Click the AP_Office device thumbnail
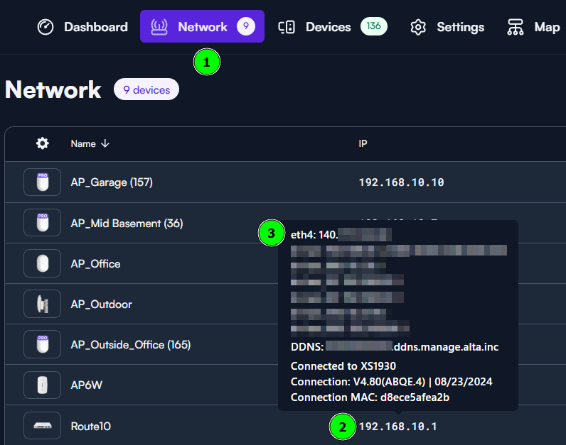The height and width of the screenshot is (445, 566). [42, 263]
